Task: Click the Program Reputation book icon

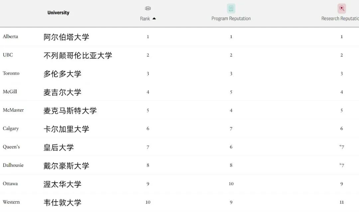Action: (x=231, y=8)
